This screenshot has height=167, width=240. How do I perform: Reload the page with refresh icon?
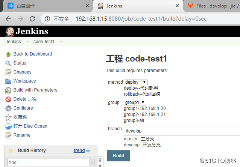coord(32,19)
